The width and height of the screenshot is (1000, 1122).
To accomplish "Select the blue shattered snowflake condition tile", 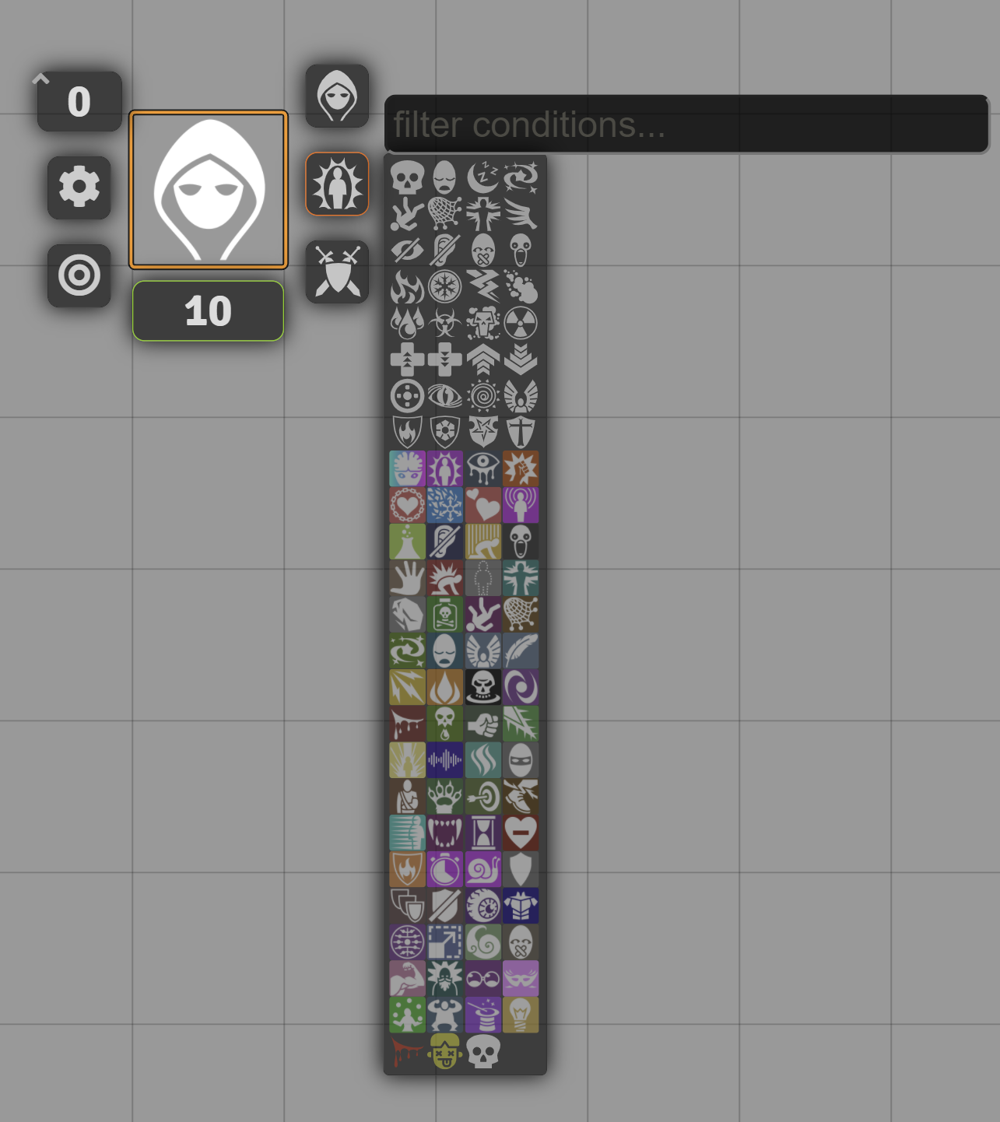I will click(x=444, y=505).
